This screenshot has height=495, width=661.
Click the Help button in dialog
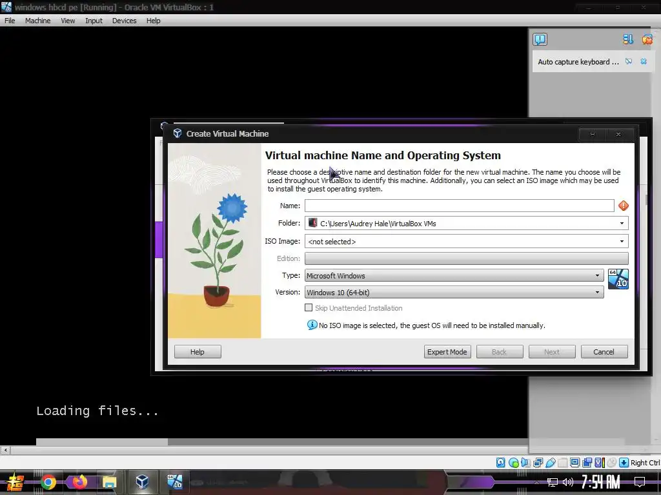(198, 351)
